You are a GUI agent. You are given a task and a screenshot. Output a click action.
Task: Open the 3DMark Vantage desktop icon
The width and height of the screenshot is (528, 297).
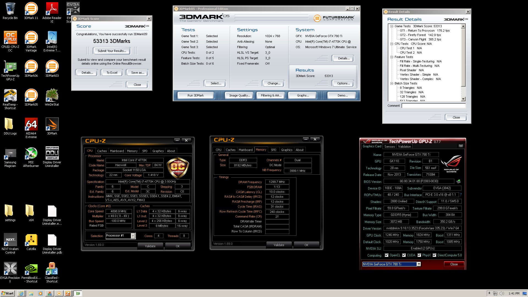(31, 41)
